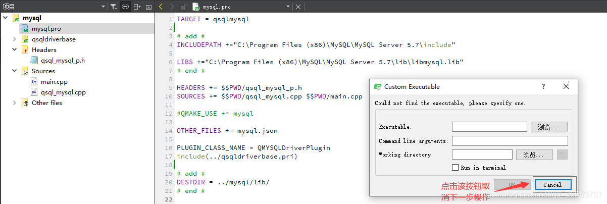The height and width of the screenshot is (204, 607).
Task: Click the mysql project folder icon
Action: 16,18
